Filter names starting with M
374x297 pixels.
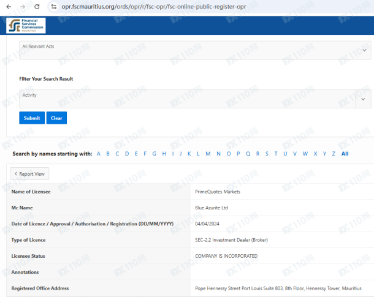208,154
